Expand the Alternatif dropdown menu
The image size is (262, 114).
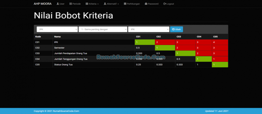click(x=111, y=4)
